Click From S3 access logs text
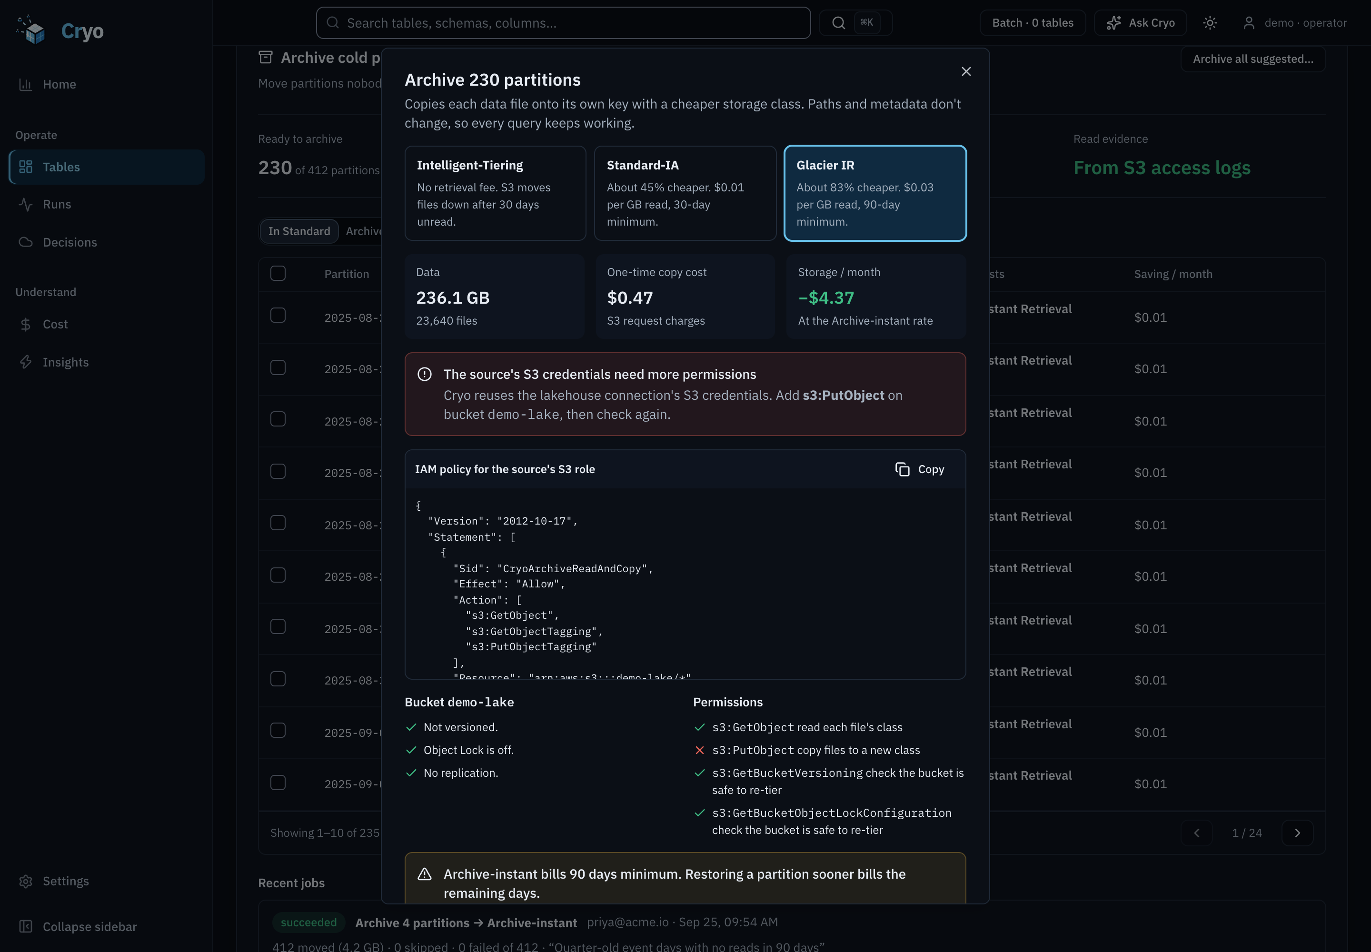1371x952 pixels. pyautogui.click(x=1162, y=168)
